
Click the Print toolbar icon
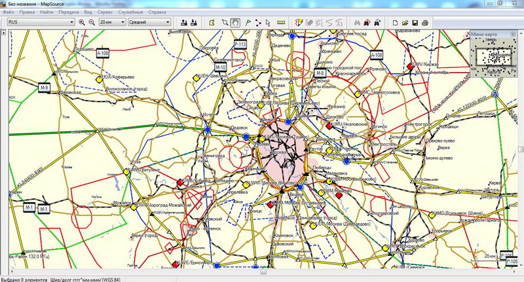425,22
